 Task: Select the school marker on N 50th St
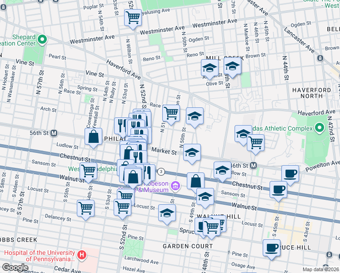pos(195,116)
